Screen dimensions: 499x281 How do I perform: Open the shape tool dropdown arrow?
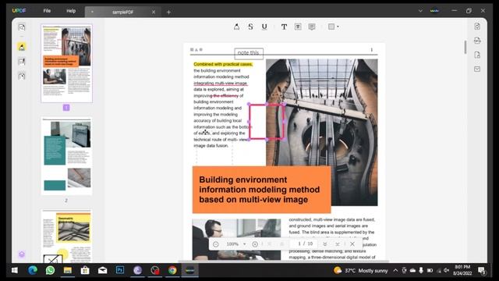click(x=338, y=27)
